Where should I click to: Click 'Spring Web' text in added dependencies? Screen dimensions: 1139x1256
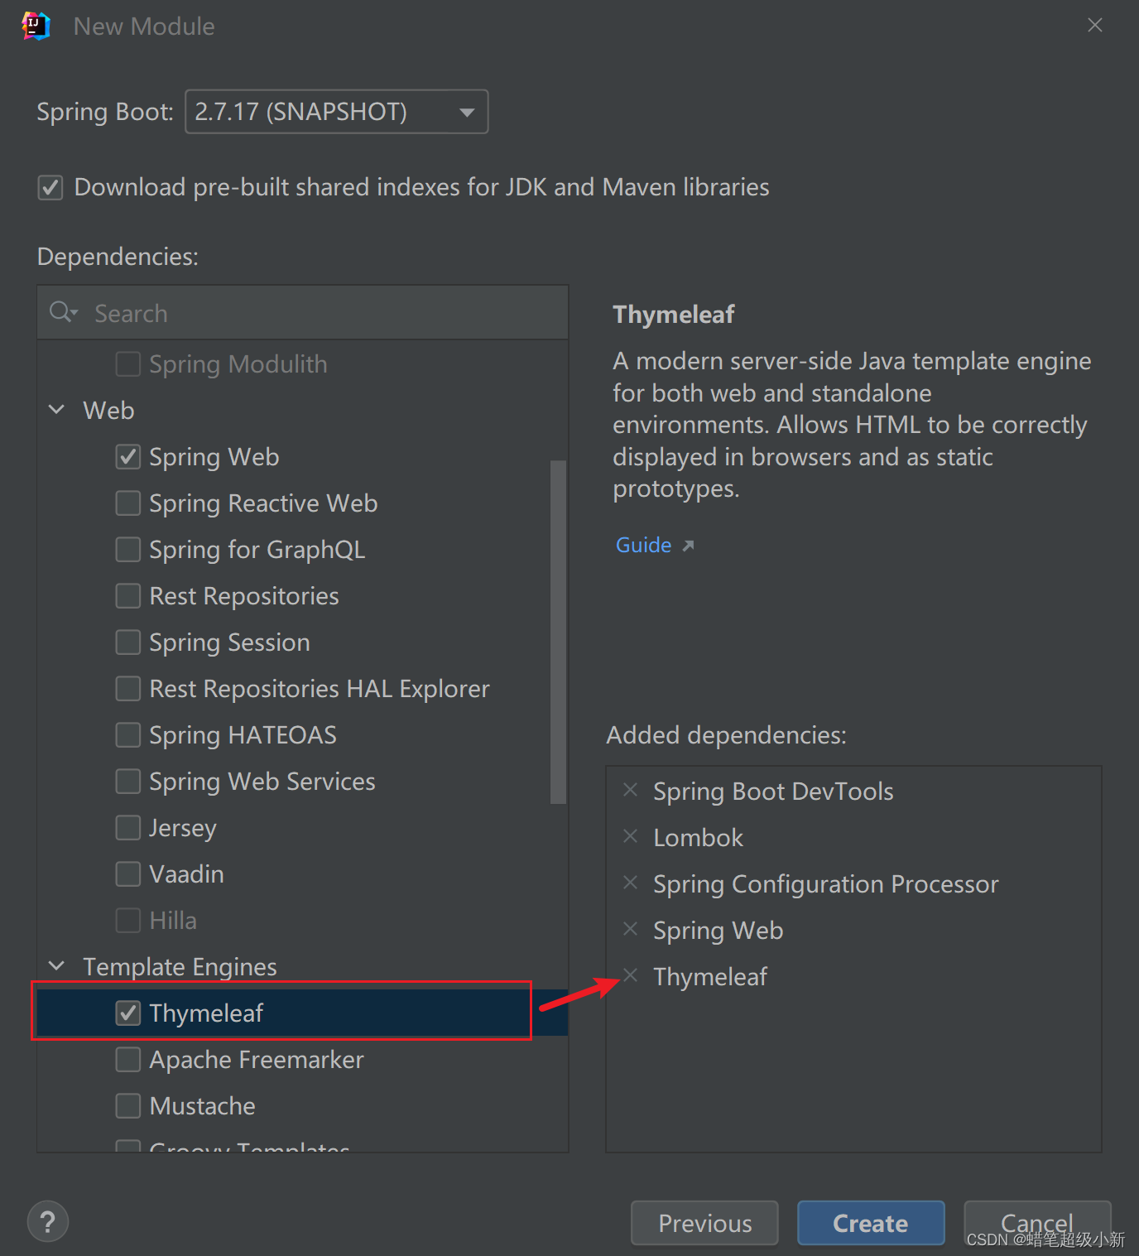(x=718, y=931)
